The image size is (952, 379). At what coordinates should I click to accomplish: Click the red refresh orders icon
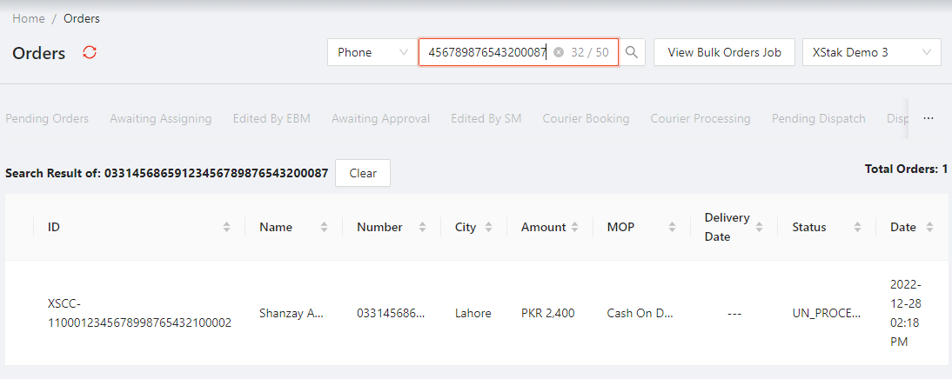click(x=90, y=53)
